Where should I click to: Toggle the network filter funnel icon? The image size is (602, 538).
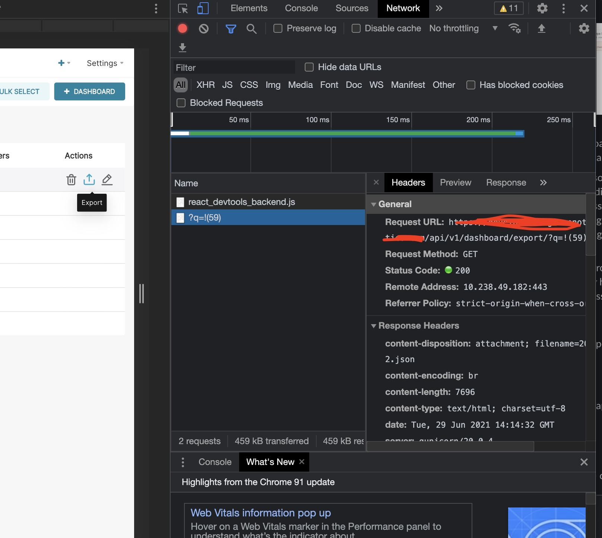point(231,28)
